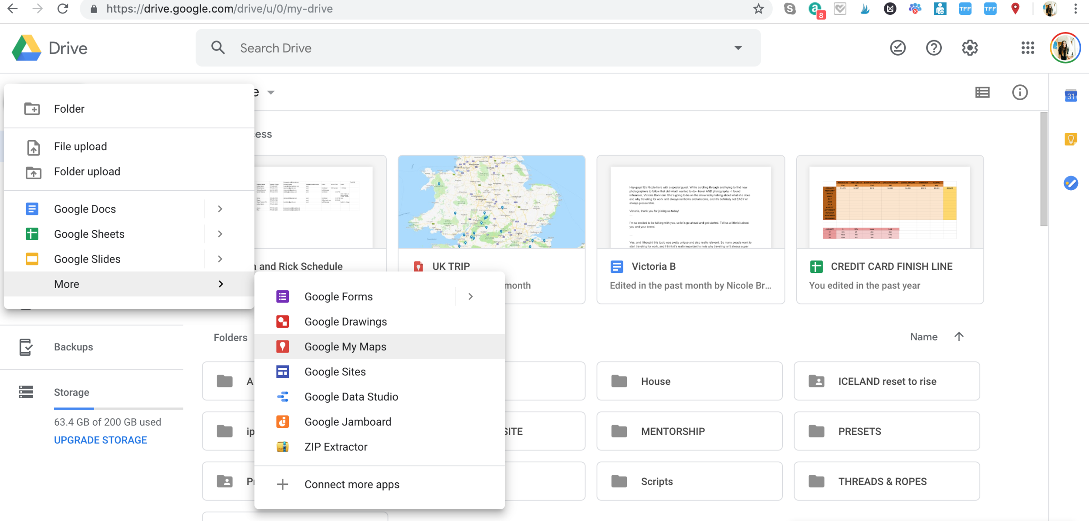The image size is (1089, 521).
Task: Select Google Jamboard from the submenu
Action: pos(379,422)
